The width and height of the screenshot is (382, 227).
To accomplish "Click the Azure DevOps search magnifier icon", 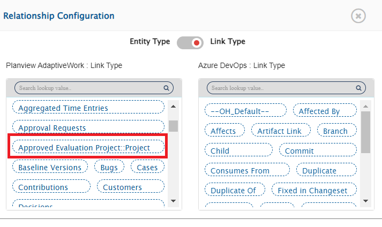I will (358, 88).
